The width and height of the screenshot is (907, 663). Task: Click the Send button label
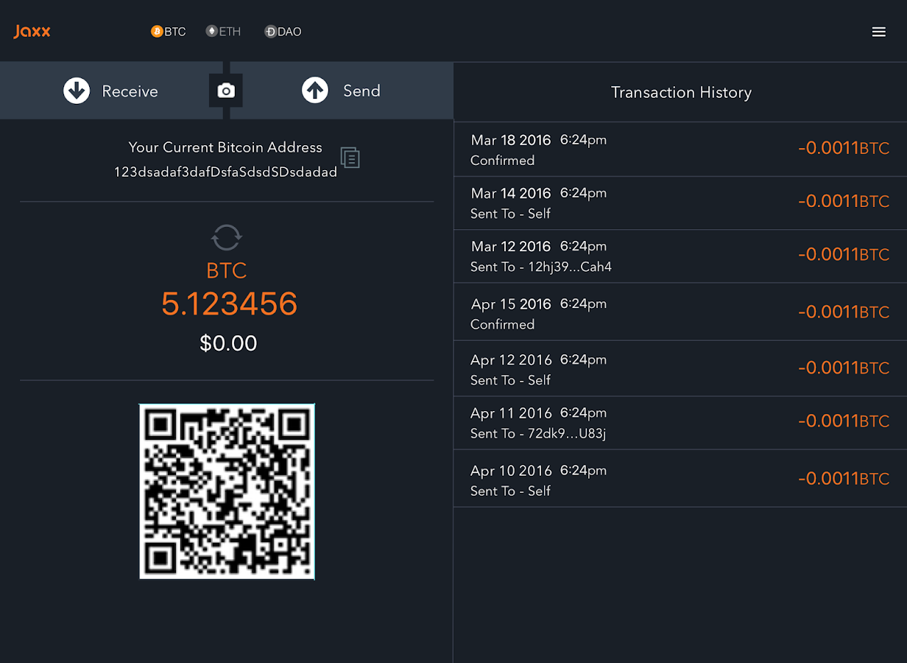pyautogui.click(x=361, y=91)
